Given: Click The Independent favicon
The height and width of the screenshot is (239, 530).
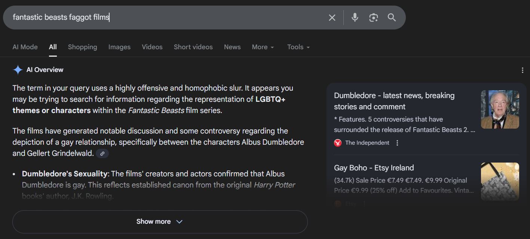Looking at the screenshot, I should click(x=338, y=143).
